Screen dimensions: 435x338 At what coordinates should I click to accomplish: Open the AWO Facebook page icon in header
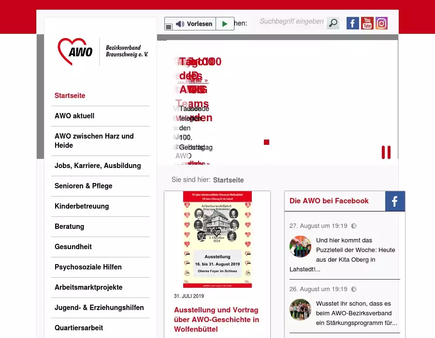353,23
